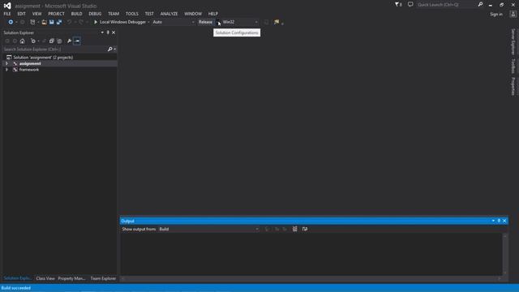Click the Navigate Backward toolbar icon
Viewport: 519px width, 292px height.
pyautogui.click(x=11, y=22)
